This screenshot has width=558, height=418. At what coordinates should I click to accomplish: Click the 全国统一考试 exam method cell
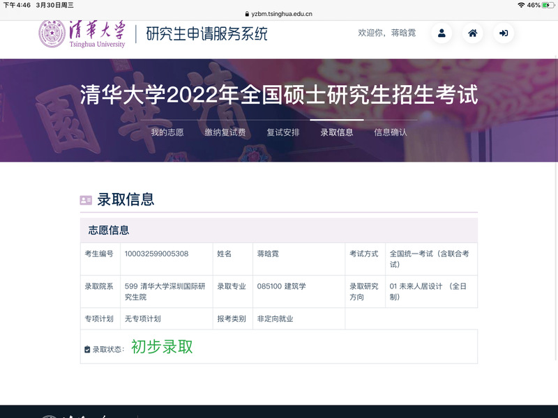[431, 259]
